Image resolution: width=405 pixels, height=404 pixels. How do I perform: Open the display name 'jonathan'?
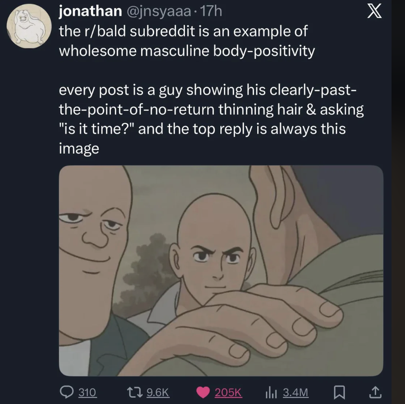click(91, 12)
